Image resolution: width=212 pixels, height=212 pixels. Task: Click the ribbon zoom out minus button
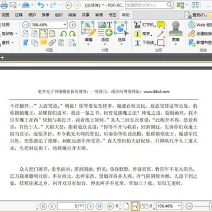[25, 25]
